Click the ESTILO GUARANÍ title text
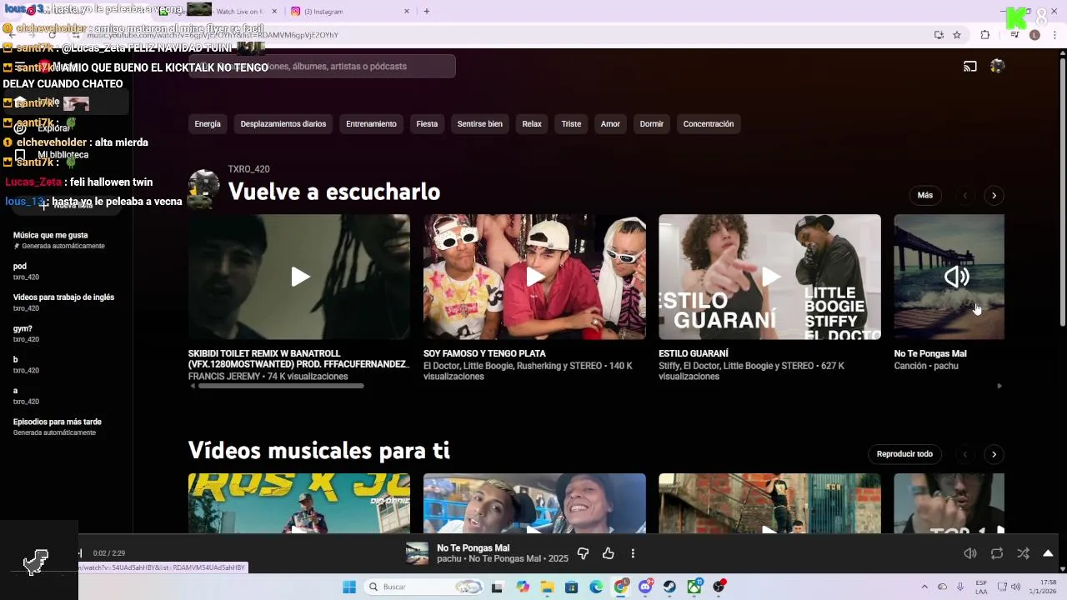Viewport: 1067px width, 600px height. pos(694,353)
